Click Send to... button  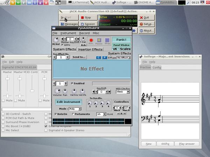coord(79,57)
